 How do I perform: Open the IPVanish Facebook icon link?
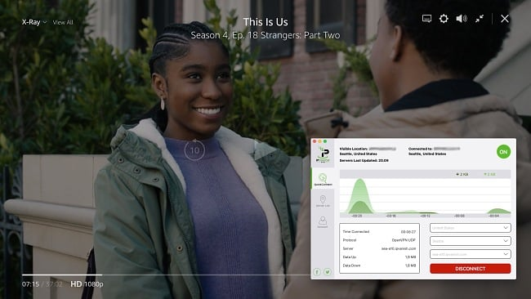[x=317, y=271]
